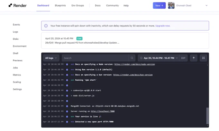Go to Env Groups
This screenshot has width=219, height=131.
(78, 5)
